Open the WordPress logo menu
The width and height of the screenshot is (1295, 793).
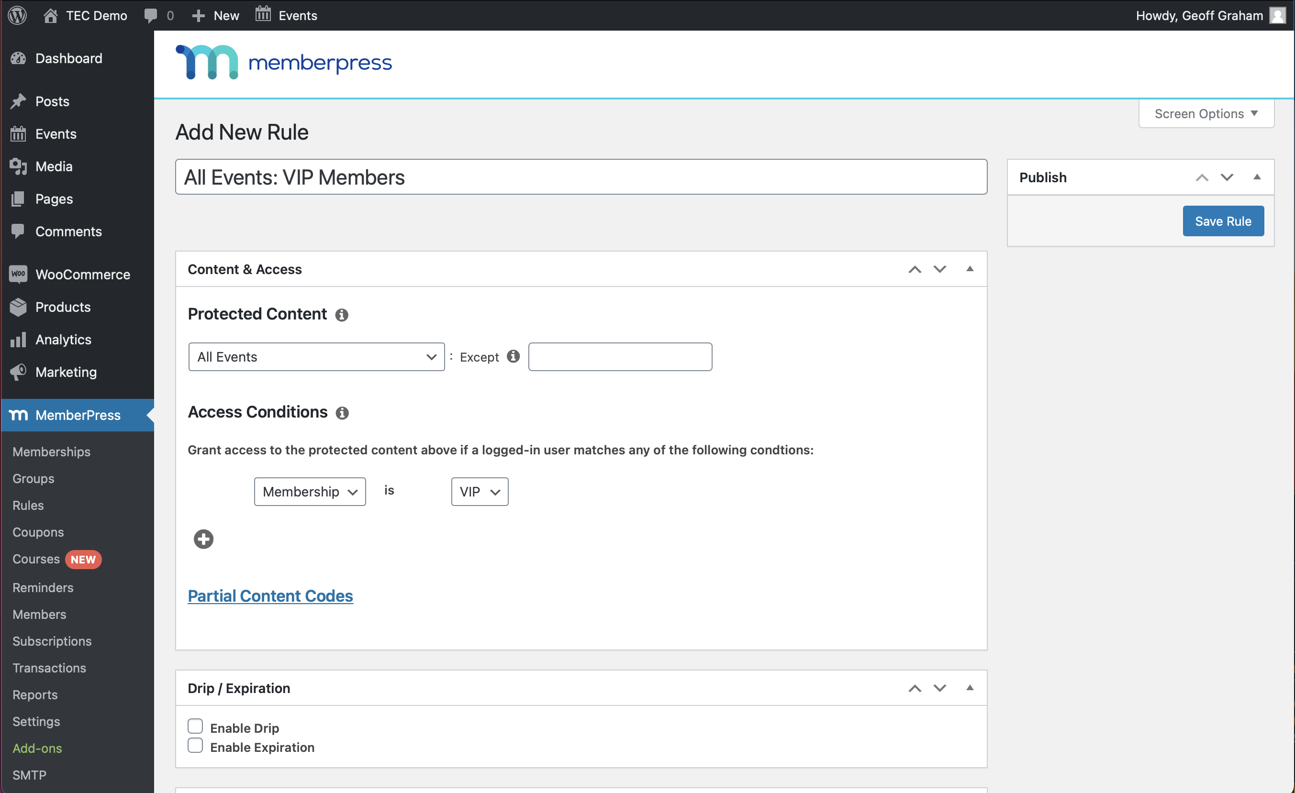tap(17, 15)
